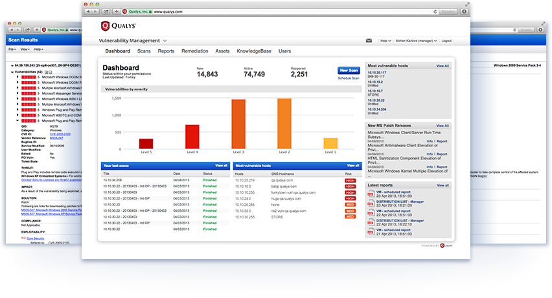This screenshot has width=552, height=298.
Task: Open PDF icon of 22 Apr 16:51:09 report
Action: (371, 213)
